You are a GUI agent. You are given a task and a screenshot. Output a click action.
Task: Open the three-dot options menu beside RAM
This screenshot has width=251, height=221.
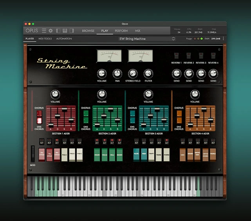coord(223,39)
